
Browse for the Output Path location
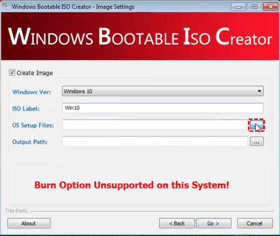tap(256, 141)
